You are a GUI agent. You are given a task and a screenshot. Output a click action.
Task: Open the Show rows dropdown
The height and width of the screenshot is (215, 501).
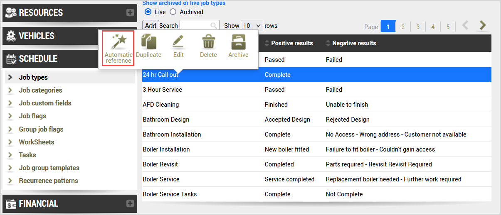(x=252, y=26)
